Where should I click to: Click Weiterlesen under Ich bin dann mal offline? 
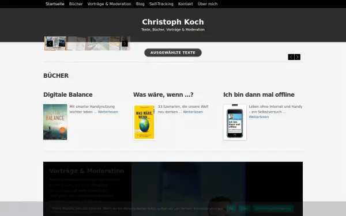pos(259,117)
